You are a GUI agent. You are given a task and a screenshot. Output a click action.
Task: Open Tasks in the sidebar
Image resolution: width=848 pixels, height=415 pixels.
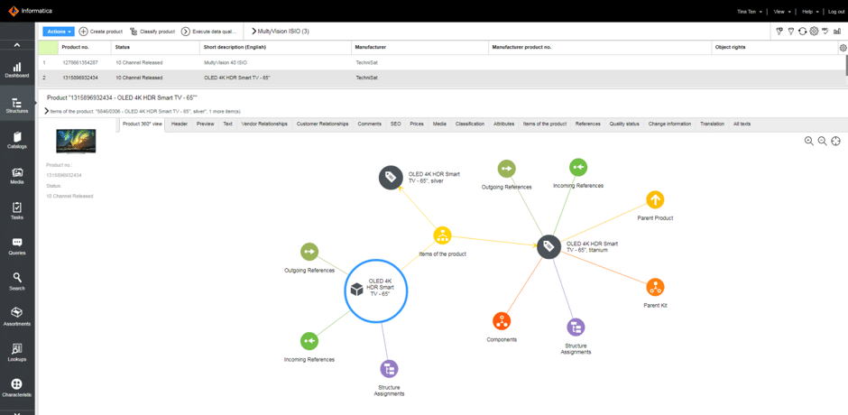tap(17, 211)
